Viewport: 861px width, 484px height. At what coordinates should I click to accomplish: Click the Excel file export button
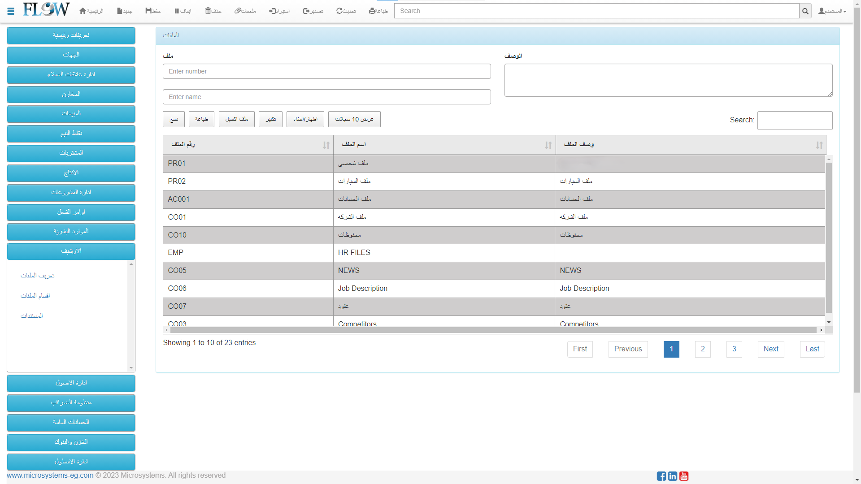(x=236, y=119)
